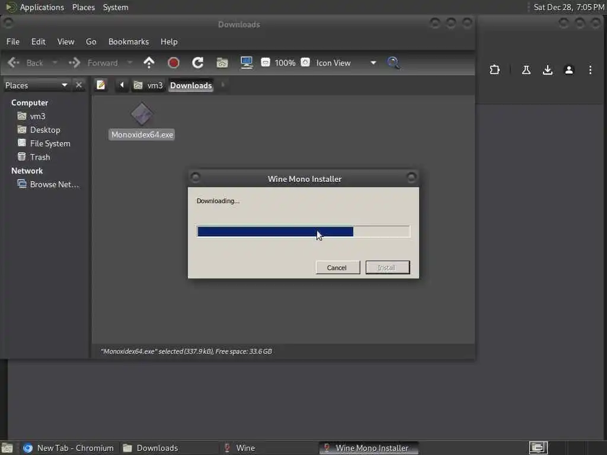
Task: Toggle text-based location entry icon
Action: click(101, 85)
